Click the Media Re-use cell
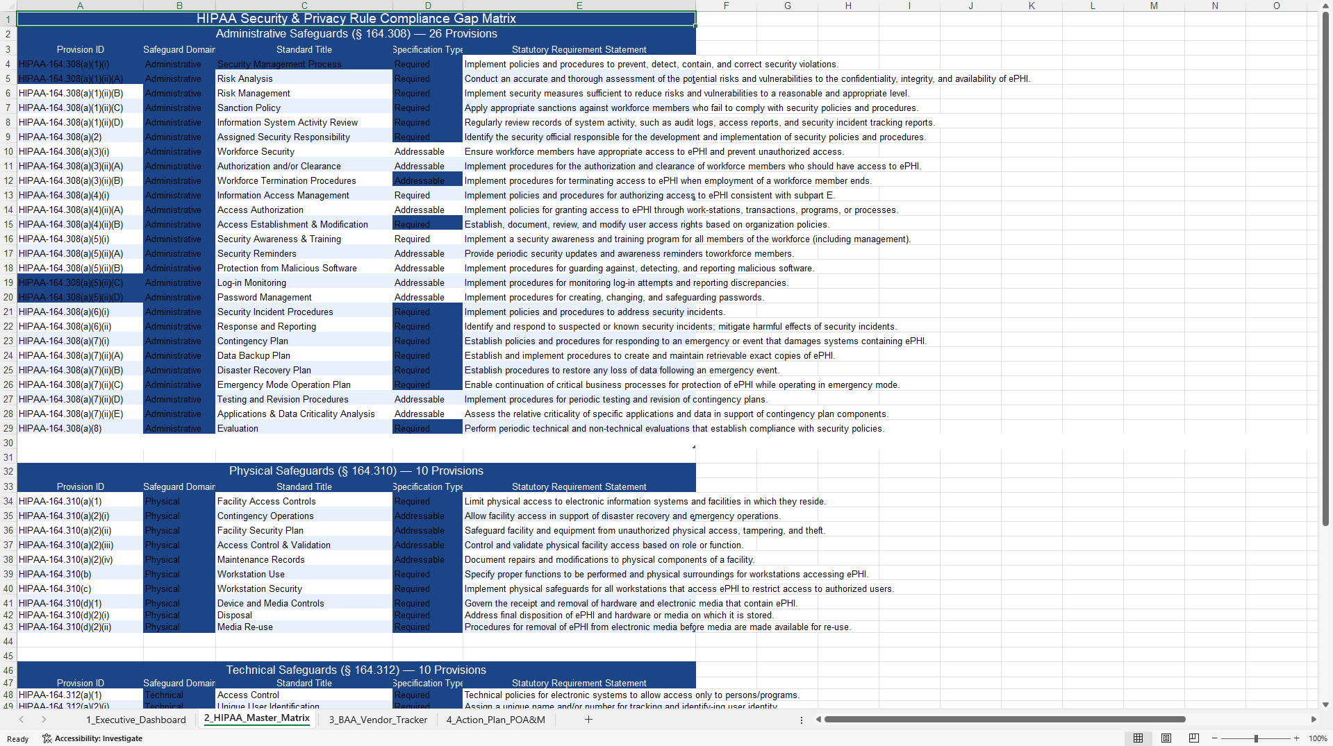This screenshot has height=746, width=1333. [x=304, y=627]
